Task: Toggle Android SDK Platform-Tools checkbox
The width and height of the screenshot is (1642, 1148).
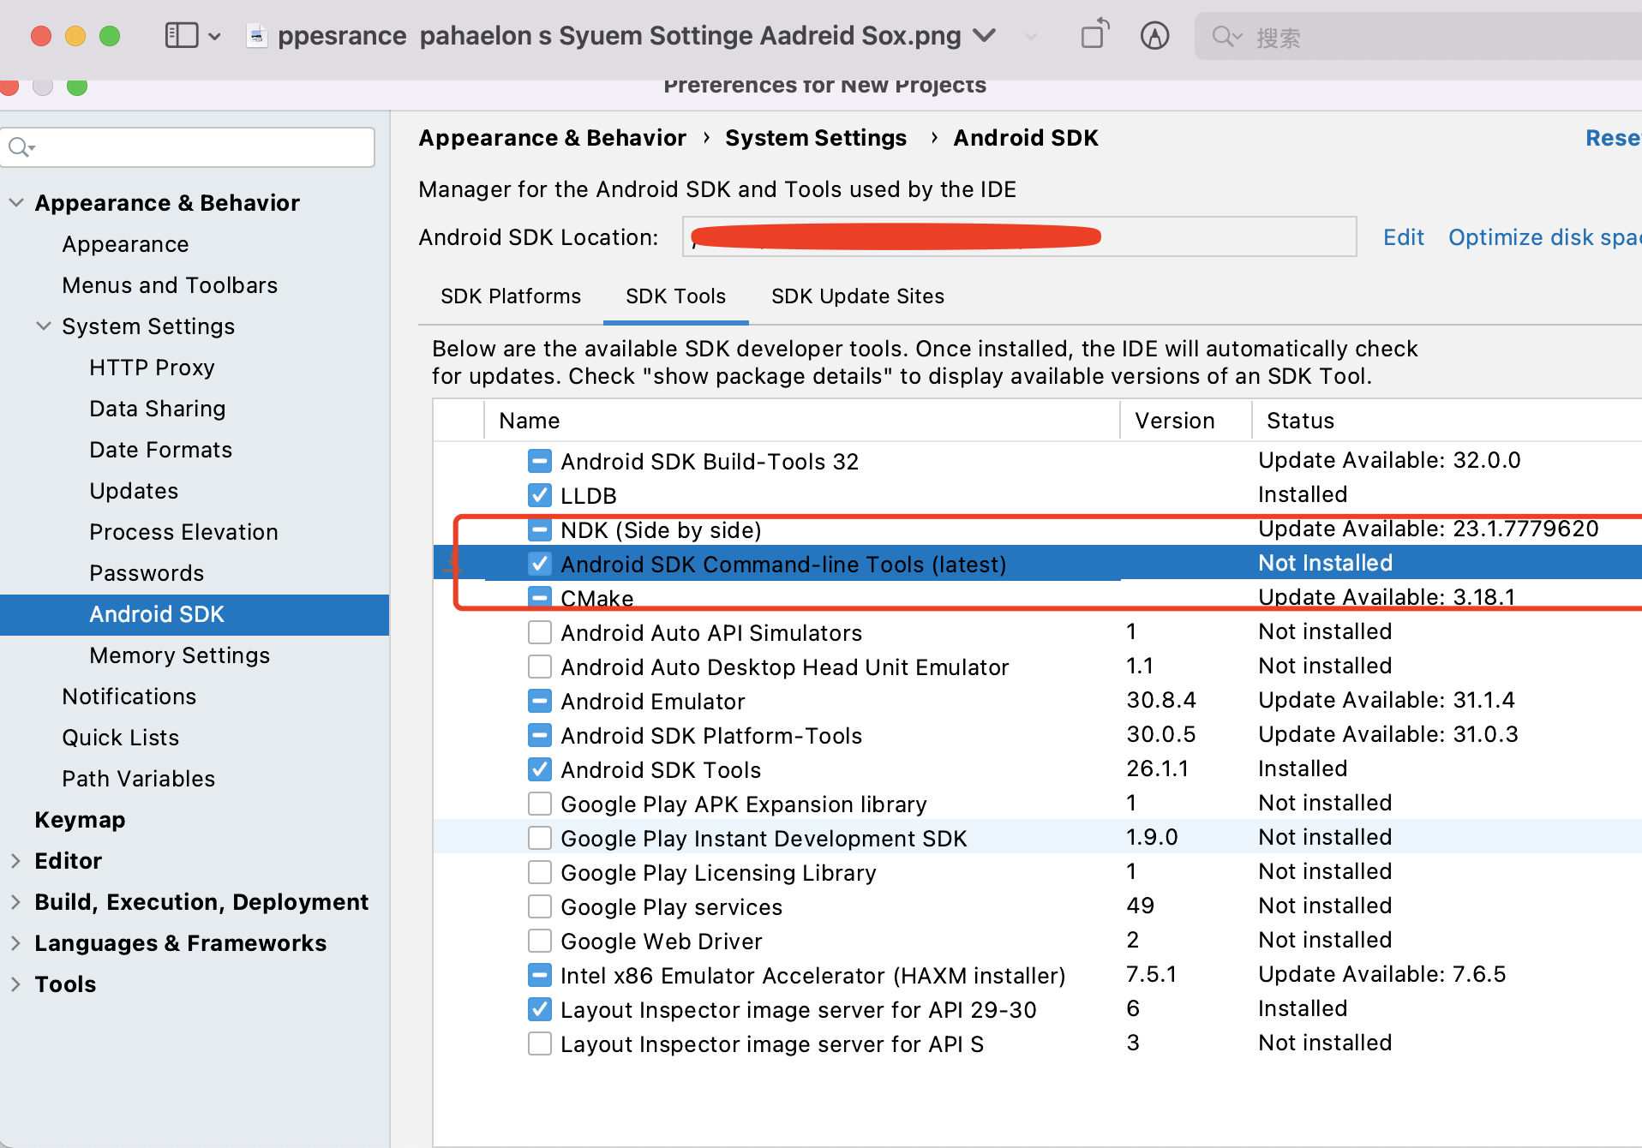Action: (x=540, y=736)
